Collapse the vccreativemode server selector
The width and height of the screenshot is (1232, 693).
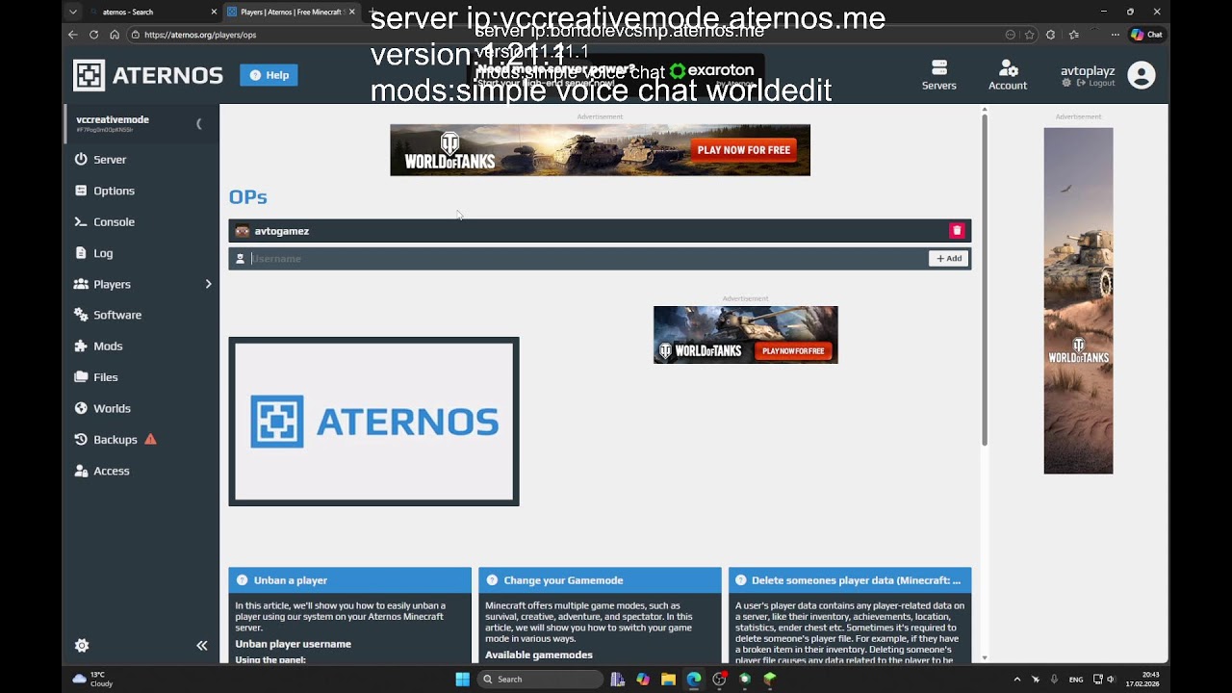coord(199,123)
